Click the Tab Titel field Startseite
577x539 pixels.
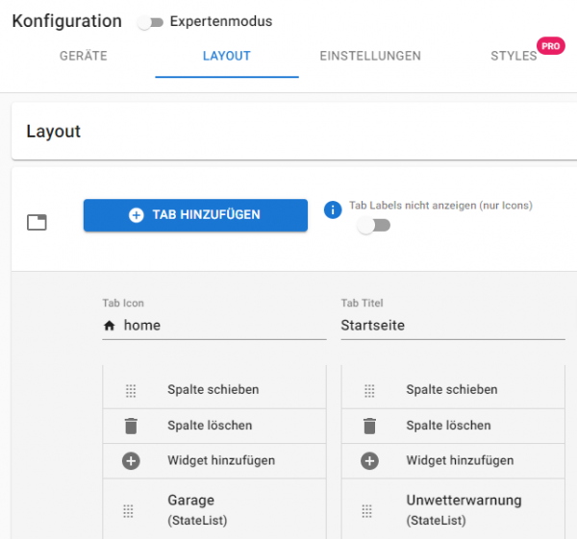[453, 326]
